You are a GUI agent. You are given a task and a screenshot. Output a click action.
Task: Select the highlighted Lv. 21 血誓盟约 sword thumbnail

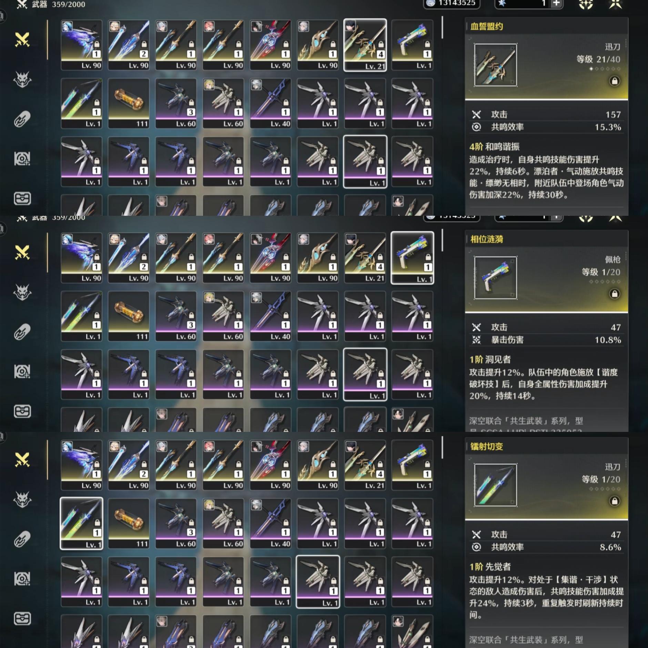[365, 45]
